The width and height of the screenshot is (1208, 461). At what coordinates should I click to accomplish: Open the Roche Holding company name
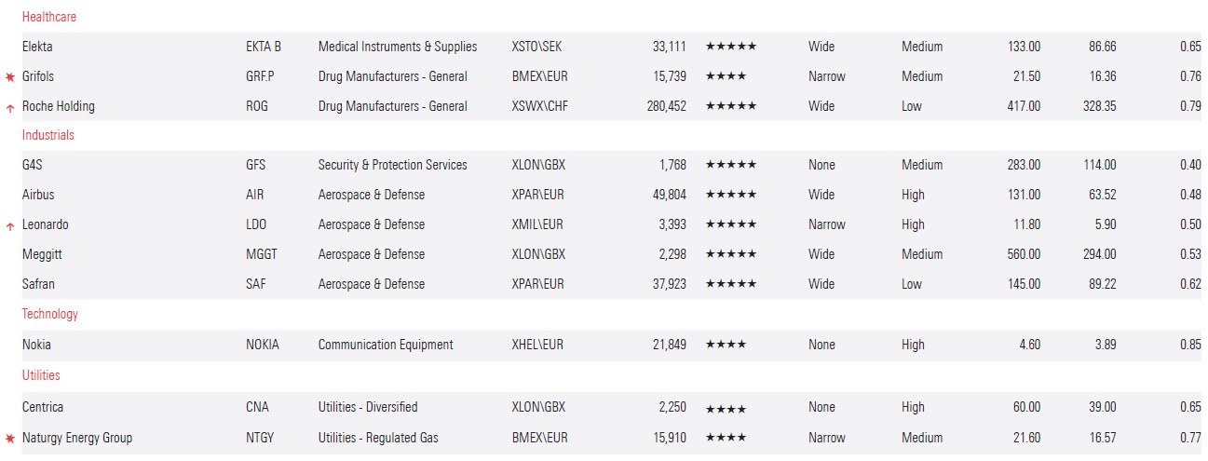[x=59, y=106]
